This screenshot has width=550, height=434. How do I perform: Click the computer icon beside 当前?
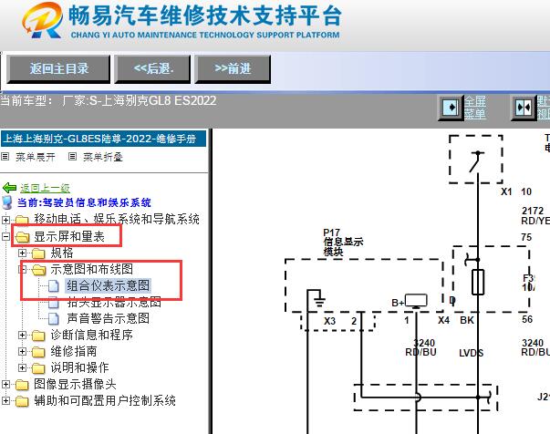click(x=7, y=202)
